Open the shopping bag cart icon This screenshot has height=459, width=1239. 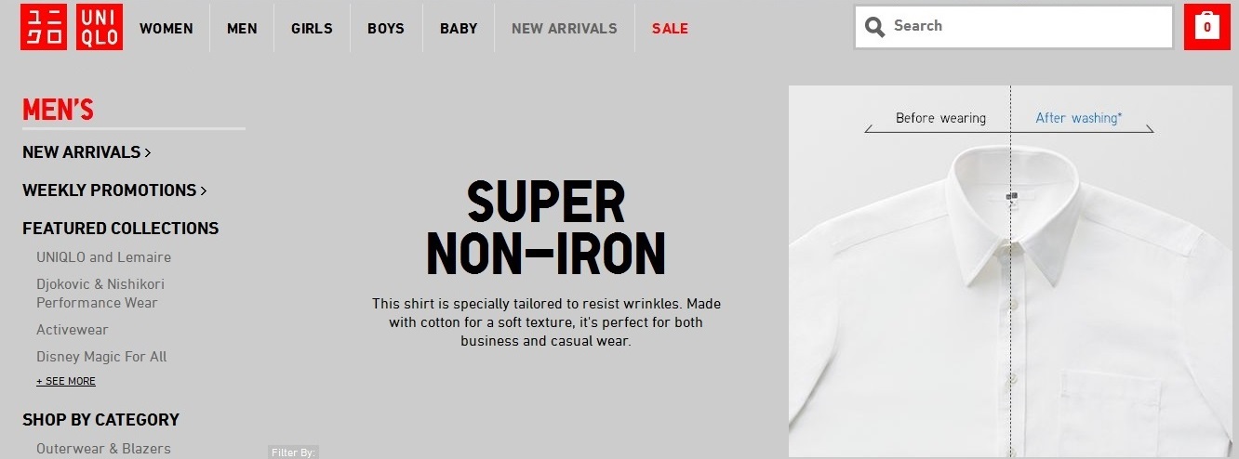tap(1206, 27)
